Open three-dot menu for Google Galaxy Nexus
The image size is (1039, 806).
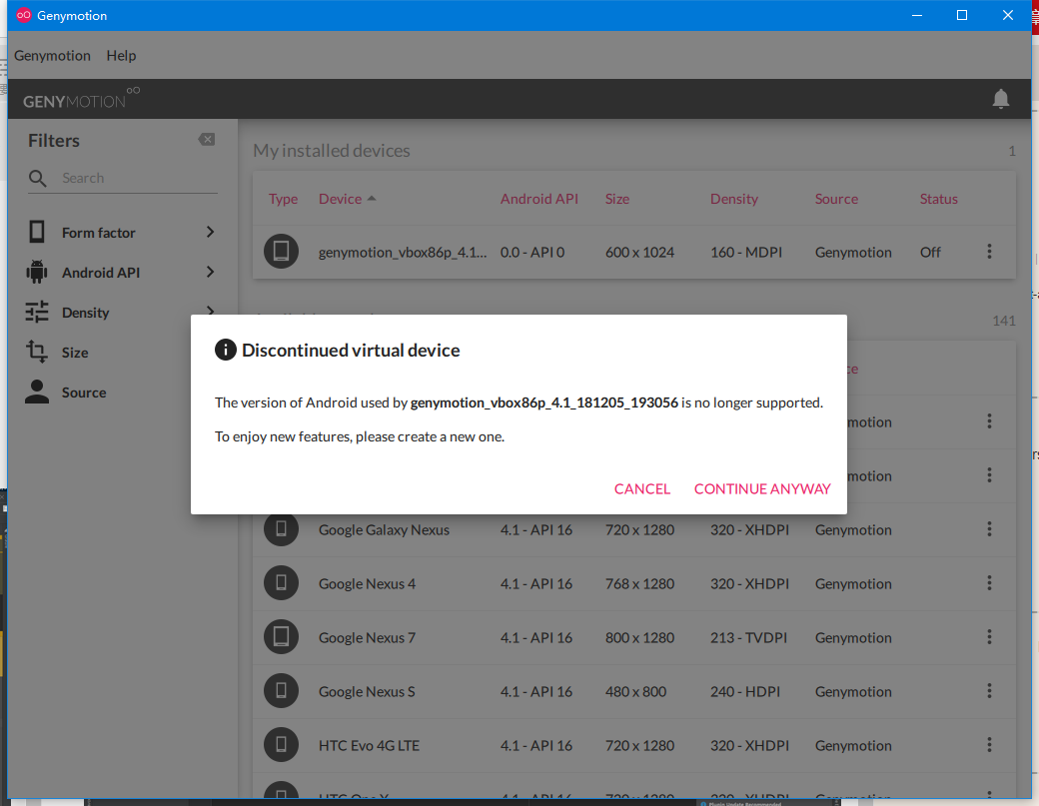[989, 529]
